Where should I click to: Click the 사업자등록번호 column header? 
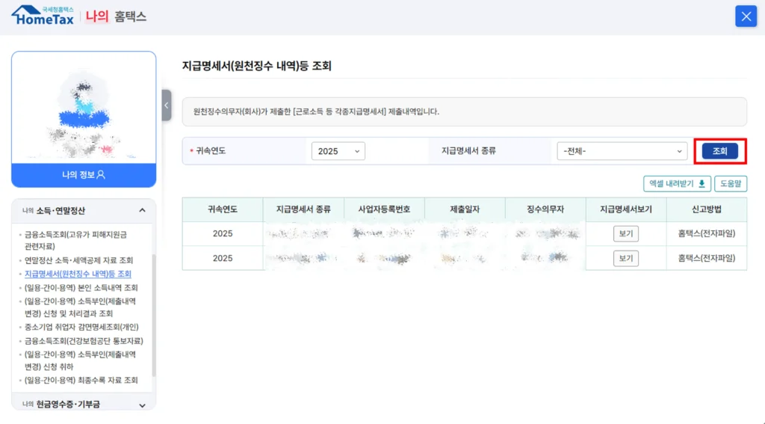click(384, 209)
